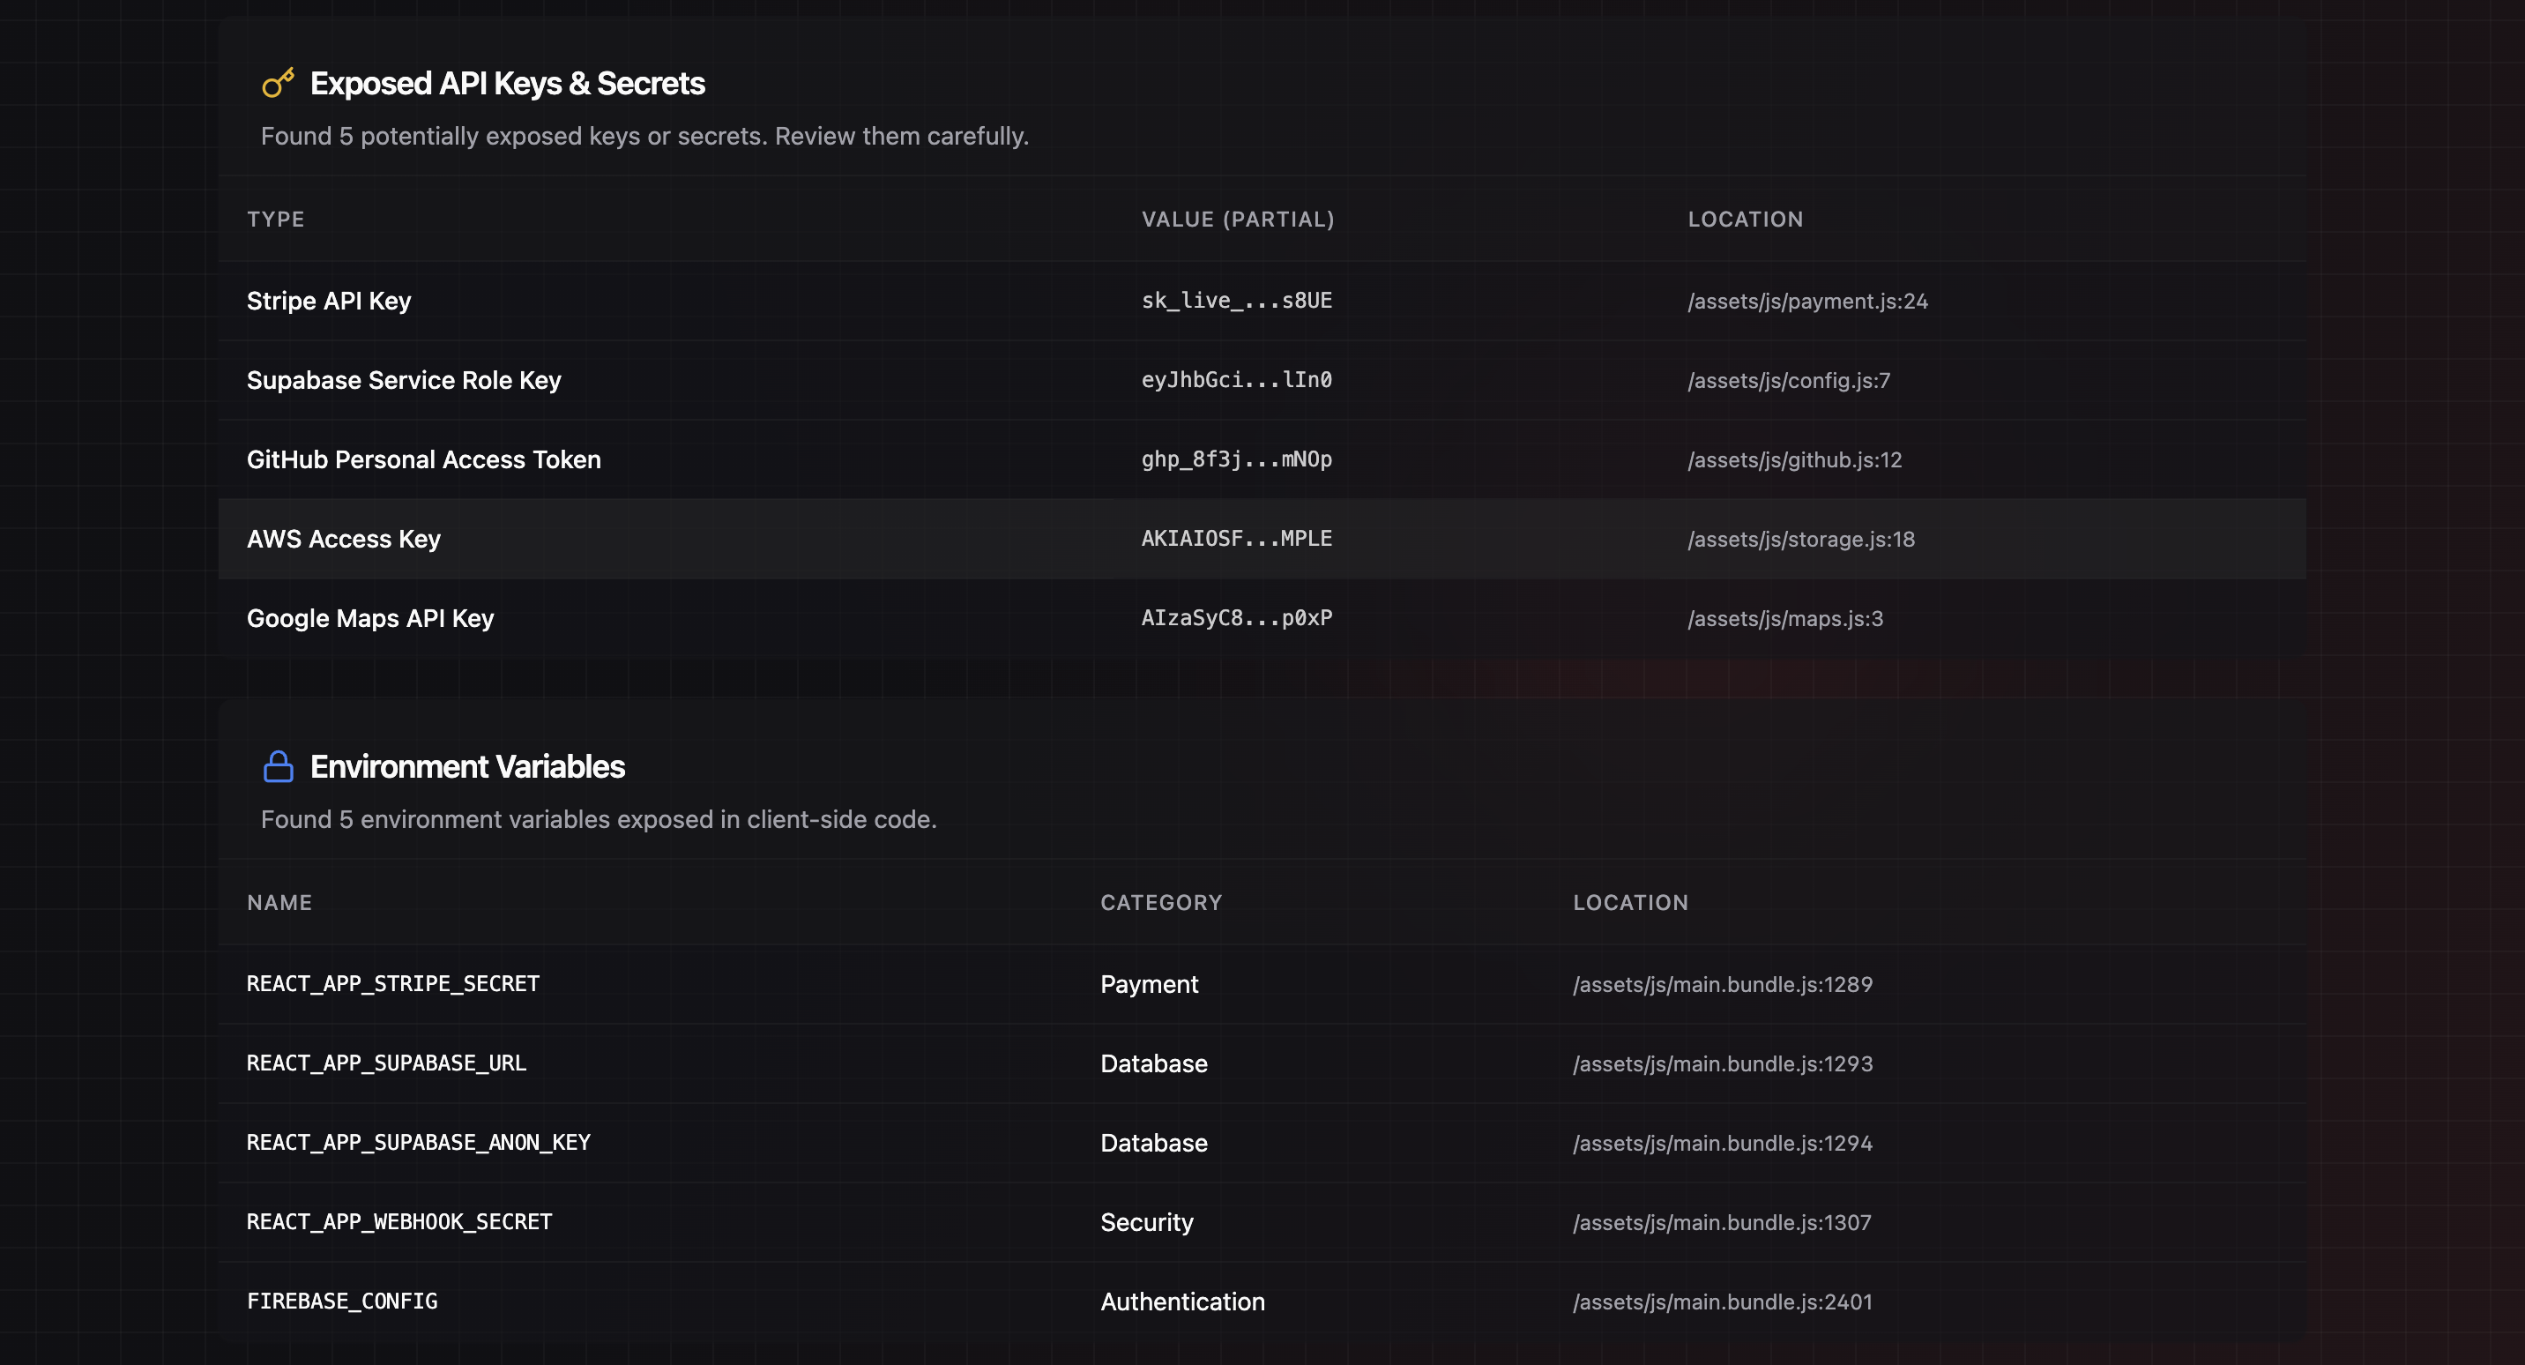Click the VALUE (PARTIAL) column header
The height and width of the screenshot is (1365, 2525).
1237,220
